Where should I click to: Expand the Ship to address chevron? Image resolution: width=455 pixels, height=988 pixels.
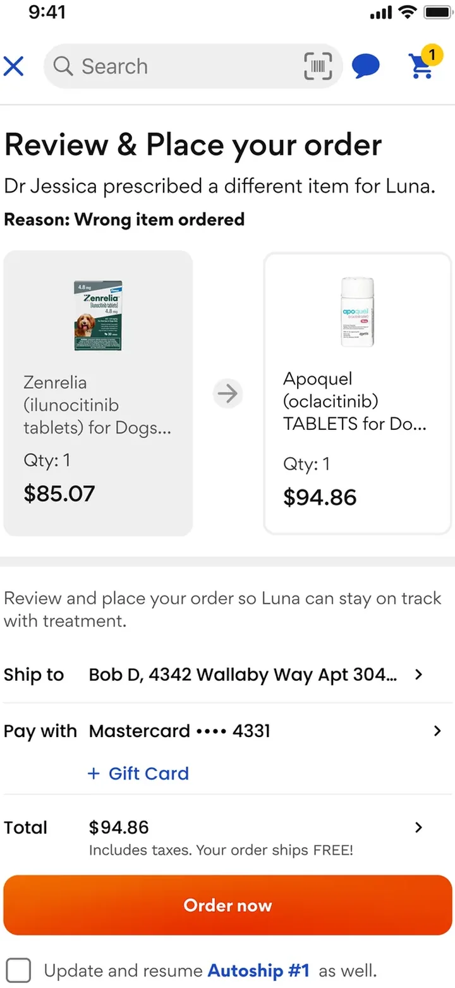[x=418, y=674]
